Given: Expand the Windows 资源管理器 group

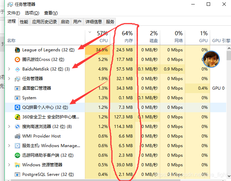Looking at the screenshot, I should (9, 165).
